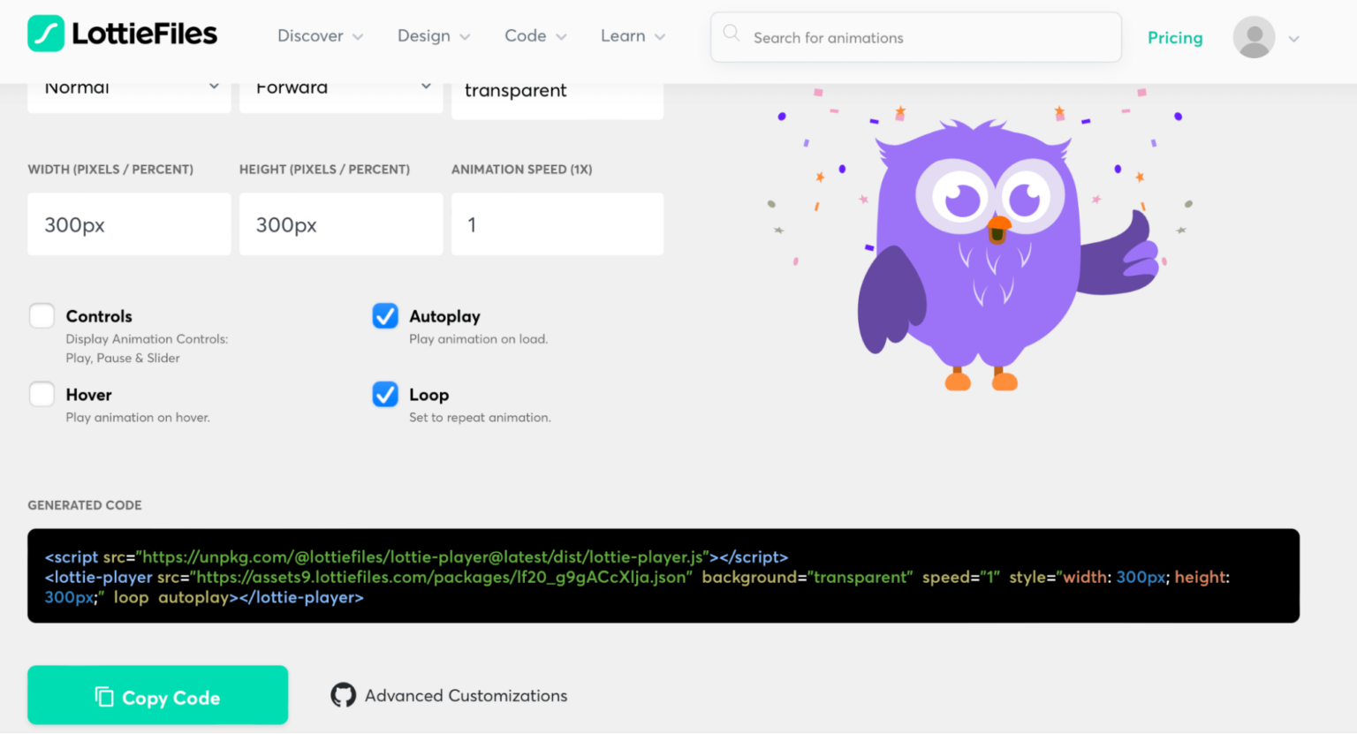The width and height of the screenshot is (1357, 734).
Task: Open Advanced Customizations
Action: point(465,695)
